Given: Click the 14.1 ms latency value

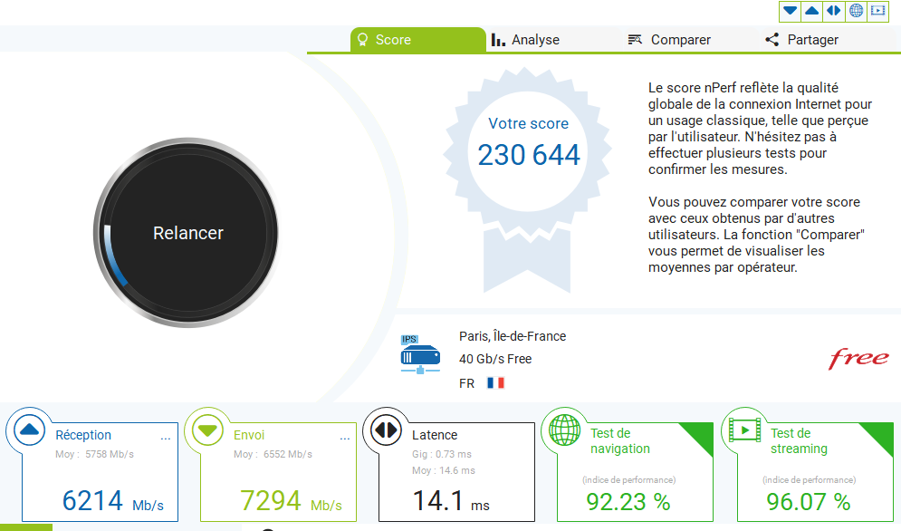Looking at the screenshot, I should point(451,500).
